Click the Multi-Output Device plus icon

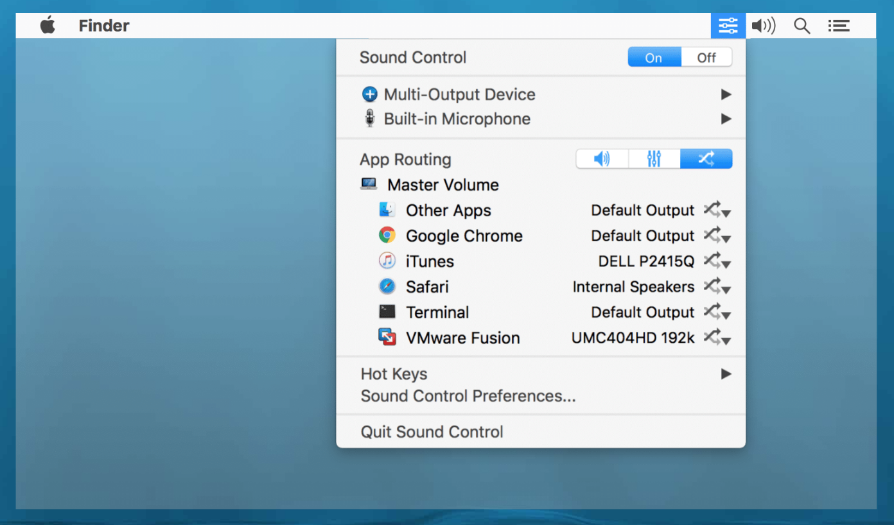coord(370,94)
